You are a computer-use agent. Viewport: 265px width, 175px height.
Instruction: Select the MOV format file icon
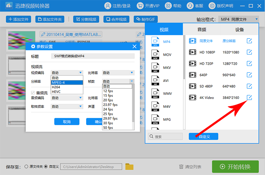(x=155, y=54)
